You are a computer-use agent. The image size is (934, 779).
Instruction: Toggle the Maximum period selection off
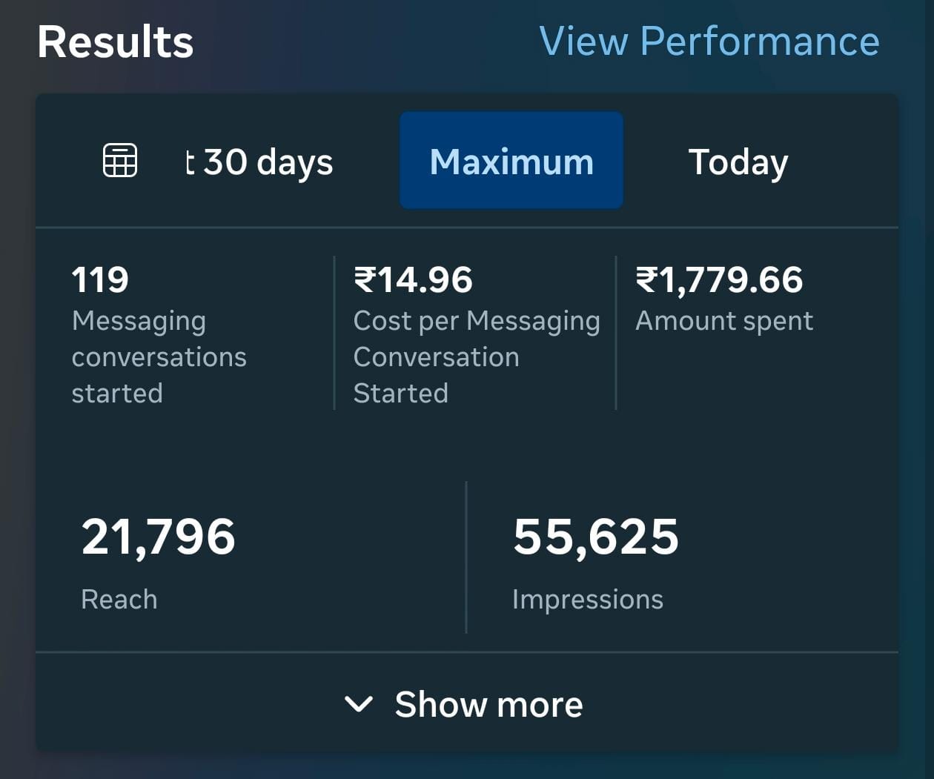tap(511, 160)
